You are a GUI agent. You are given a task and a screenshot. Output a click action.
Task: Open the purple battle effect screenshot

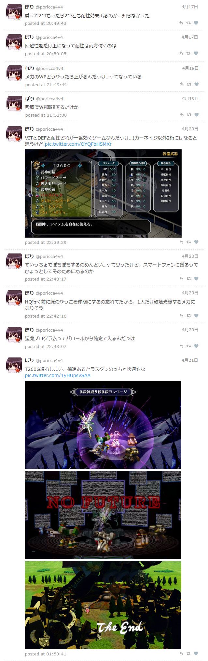pos(103,425)
